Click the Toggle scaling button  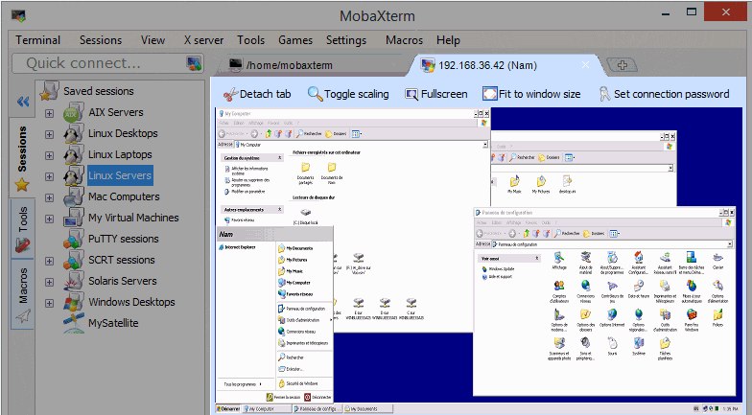(348, 94)
